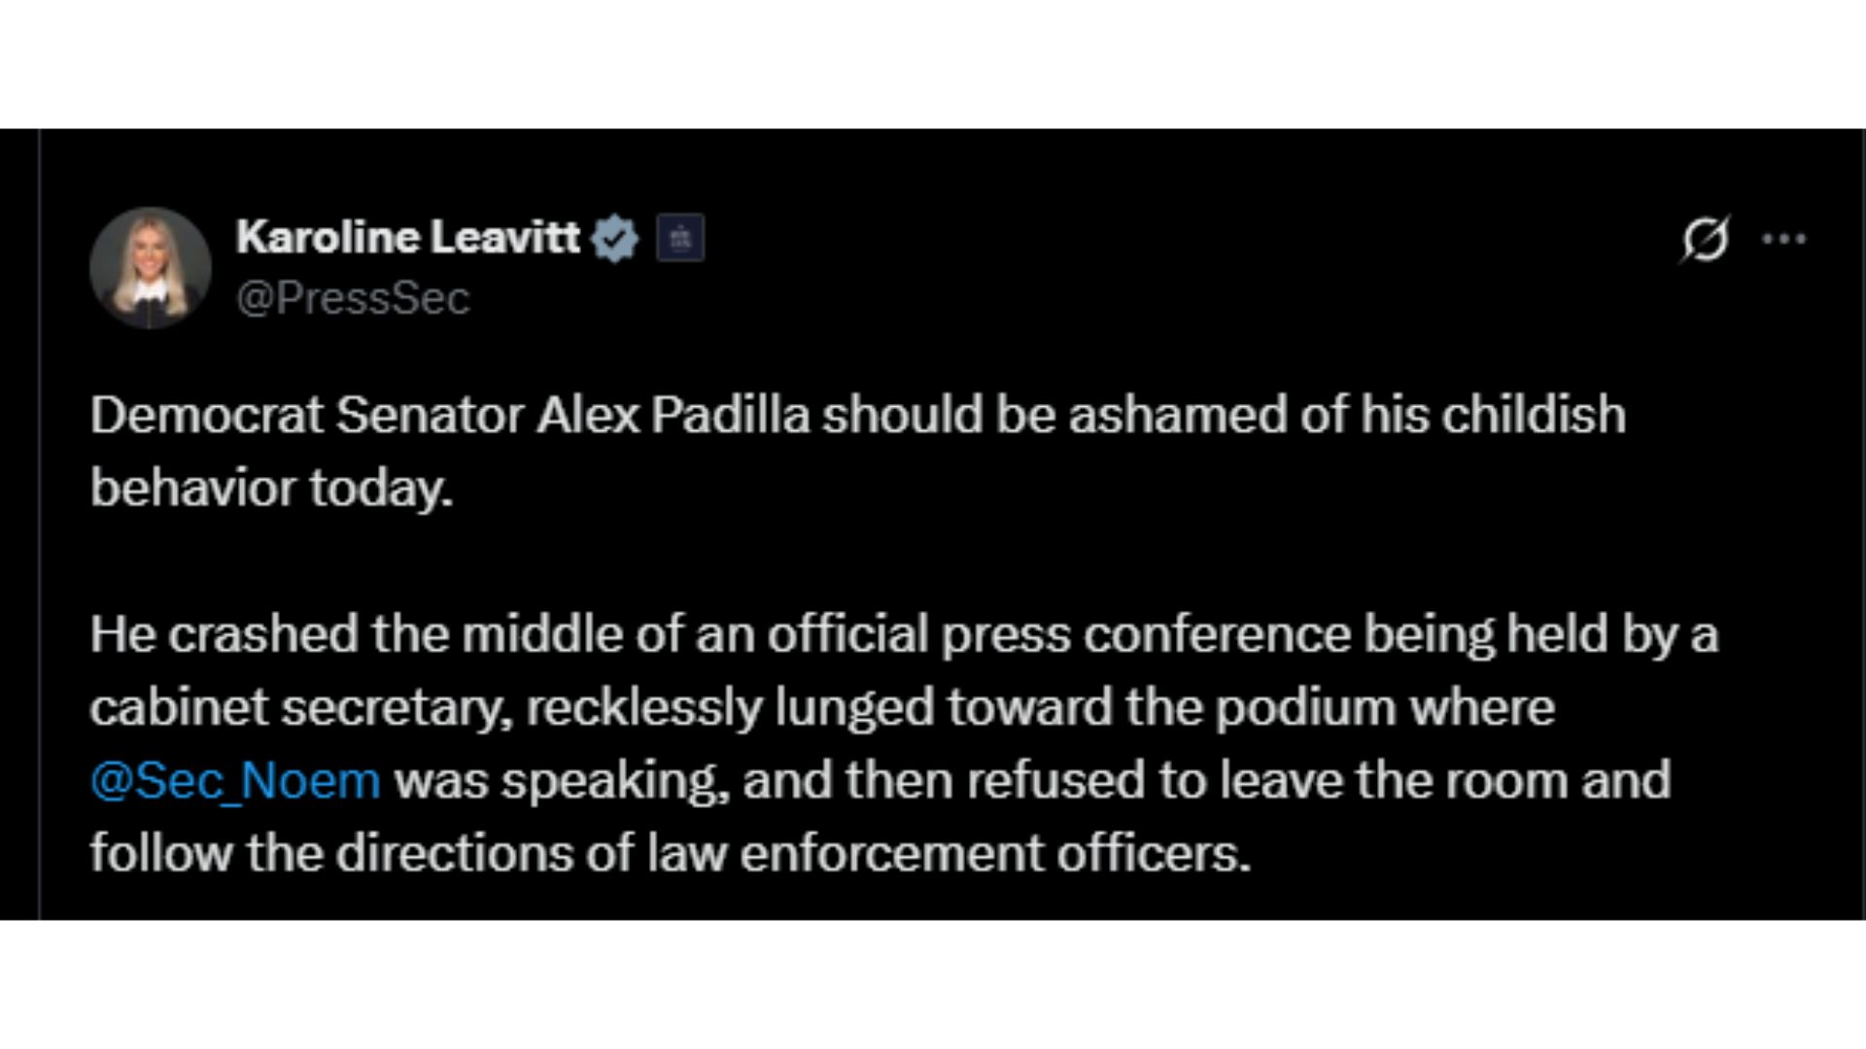Click the Grok explain-post icon

click(1706, 239)
